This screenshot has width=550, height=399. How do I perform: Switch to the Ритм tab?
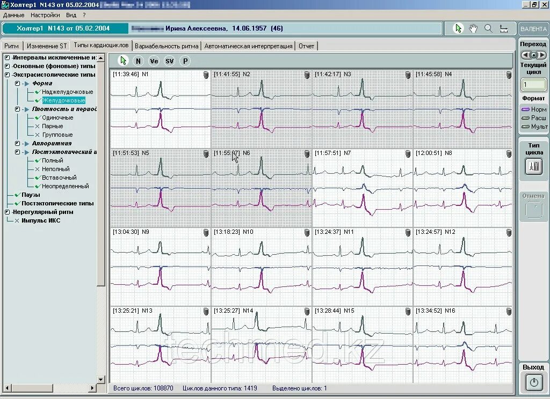coord(12,46)
